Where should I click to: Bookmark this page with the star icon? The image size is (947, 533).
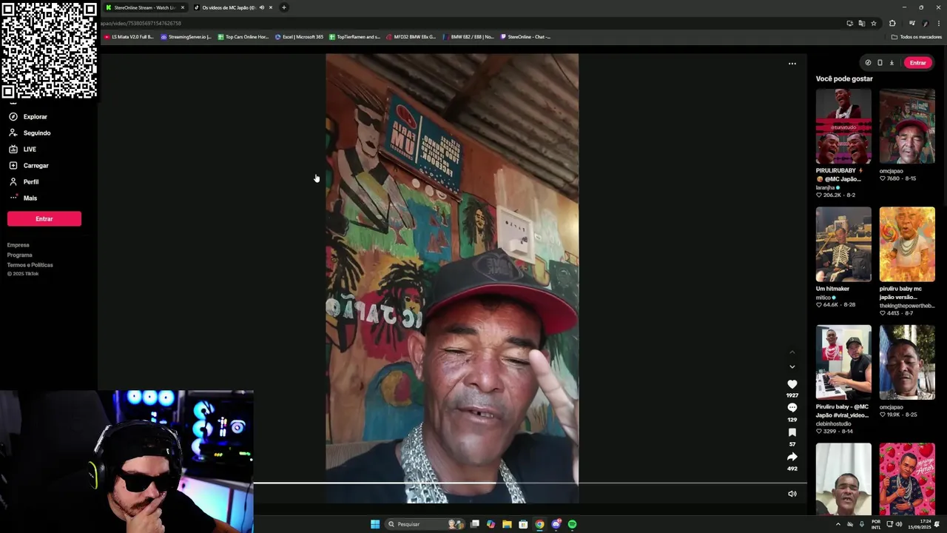(x=874, y=24)
